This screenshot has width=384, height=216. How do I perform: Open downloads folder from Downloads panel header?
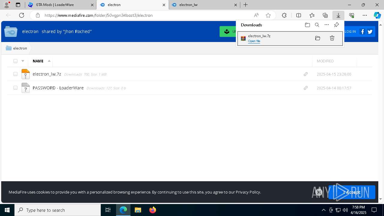pyautogui.click(x=307, y=25)
